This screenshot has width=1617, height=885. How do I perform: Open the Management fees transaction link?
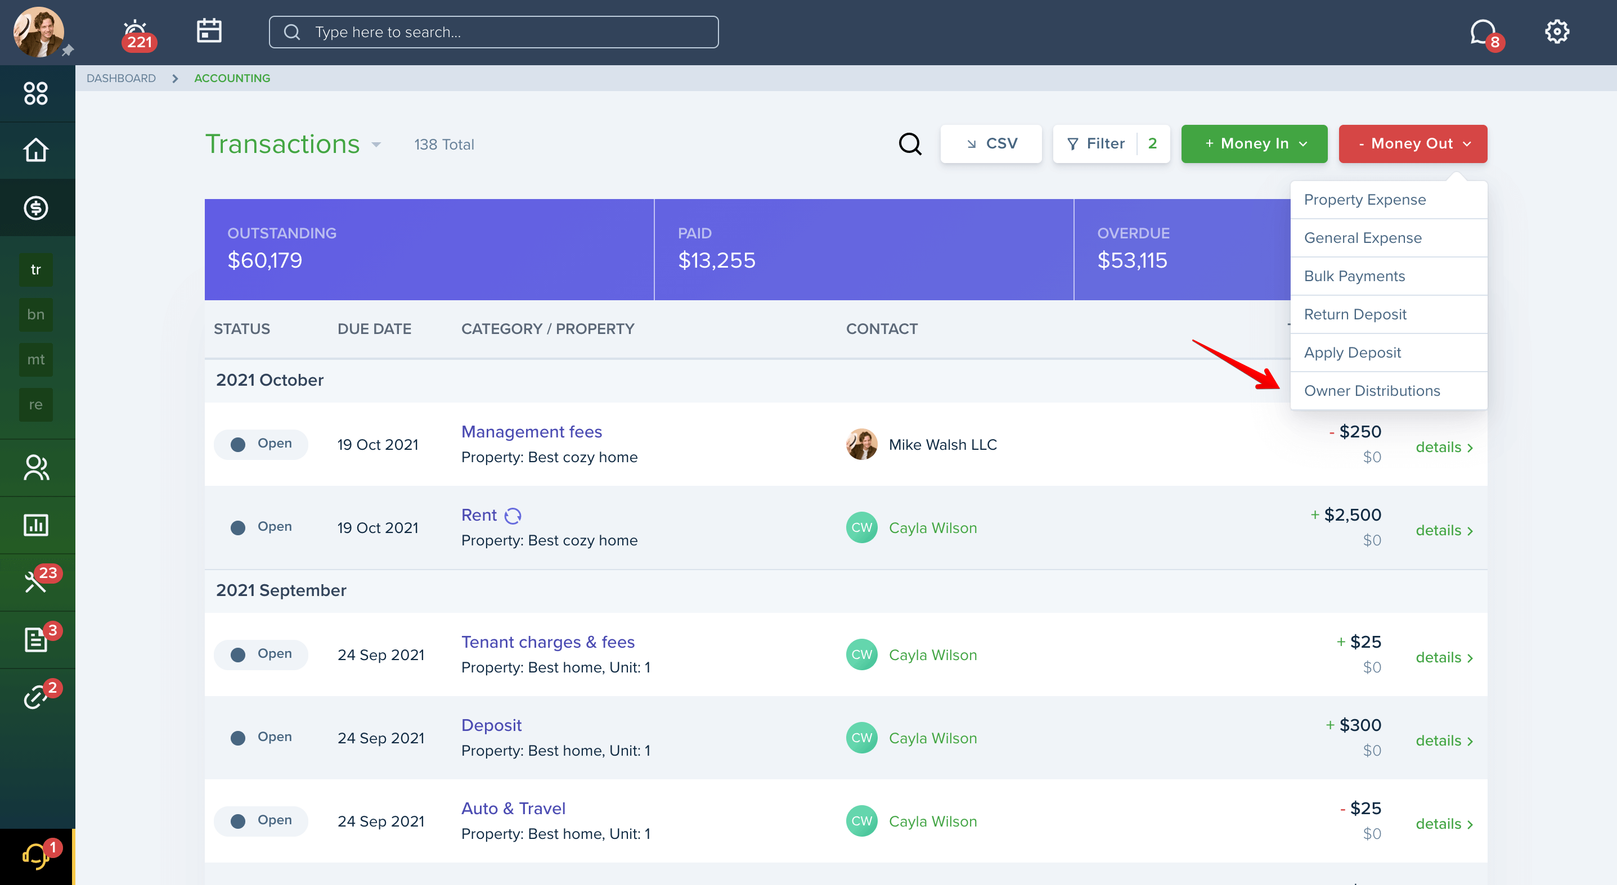[531, 431]
